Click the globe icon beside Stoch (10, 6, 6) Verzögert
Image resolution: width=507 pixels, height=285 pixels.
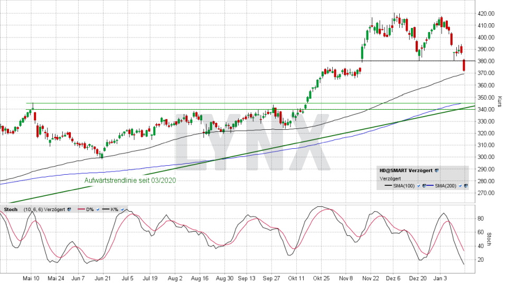click(x=69, y=210)
